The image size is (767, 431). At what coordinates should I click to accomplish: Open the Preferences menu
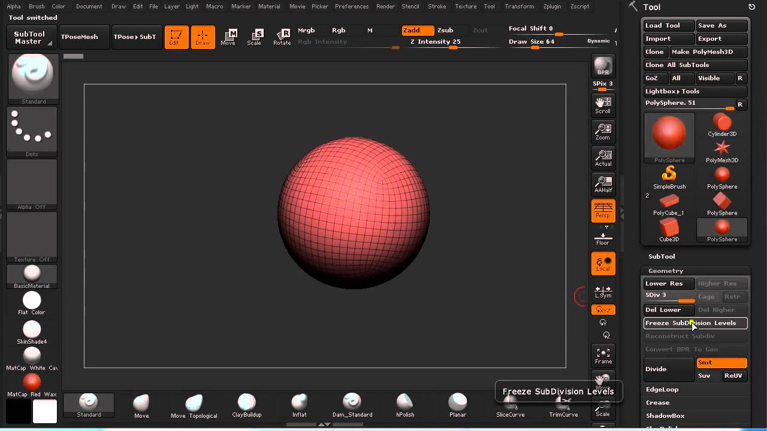[x=352, y=6]
